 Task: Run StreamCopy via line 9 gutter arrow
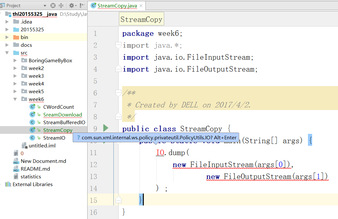click(106, 128)
